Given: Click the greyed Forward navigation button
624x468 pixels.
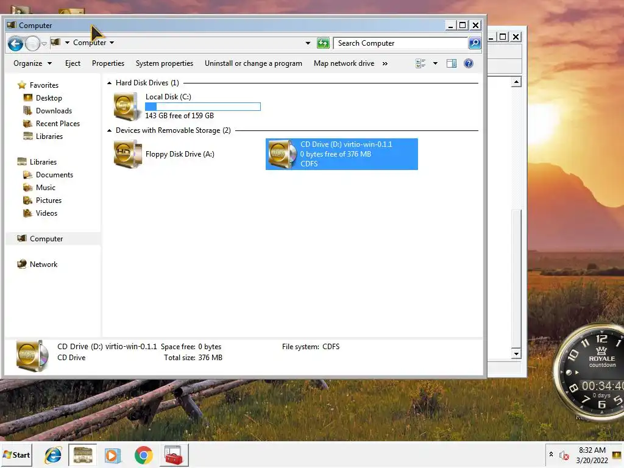Looking at the screenshot, I should (33, 43).
